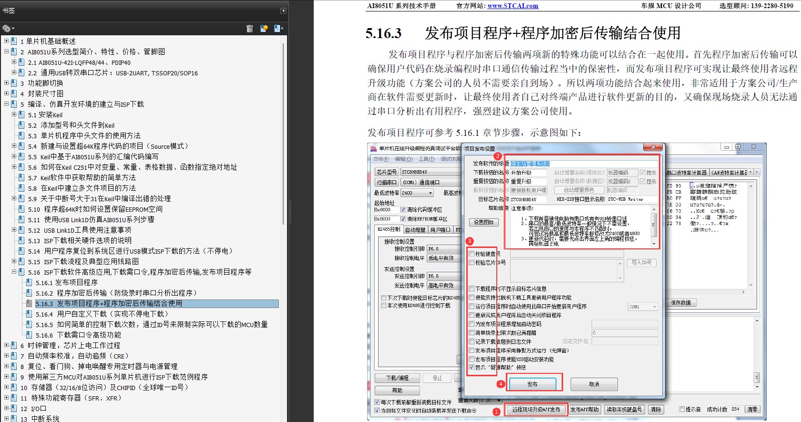801x422 pixels.
Task: Toggle 为发布项目程序增加启动密码 checkbox
Action: click(x=472, y=324)
